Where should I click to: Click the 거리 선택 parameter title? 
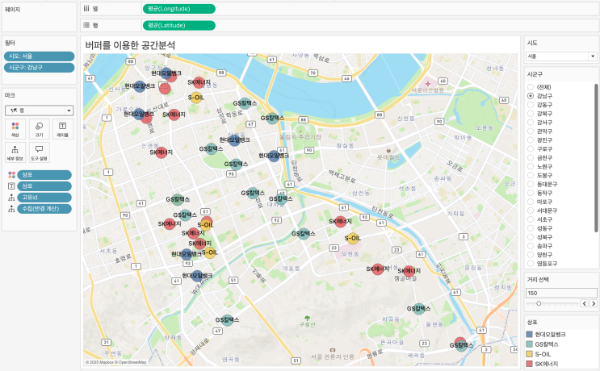point(538,280)
